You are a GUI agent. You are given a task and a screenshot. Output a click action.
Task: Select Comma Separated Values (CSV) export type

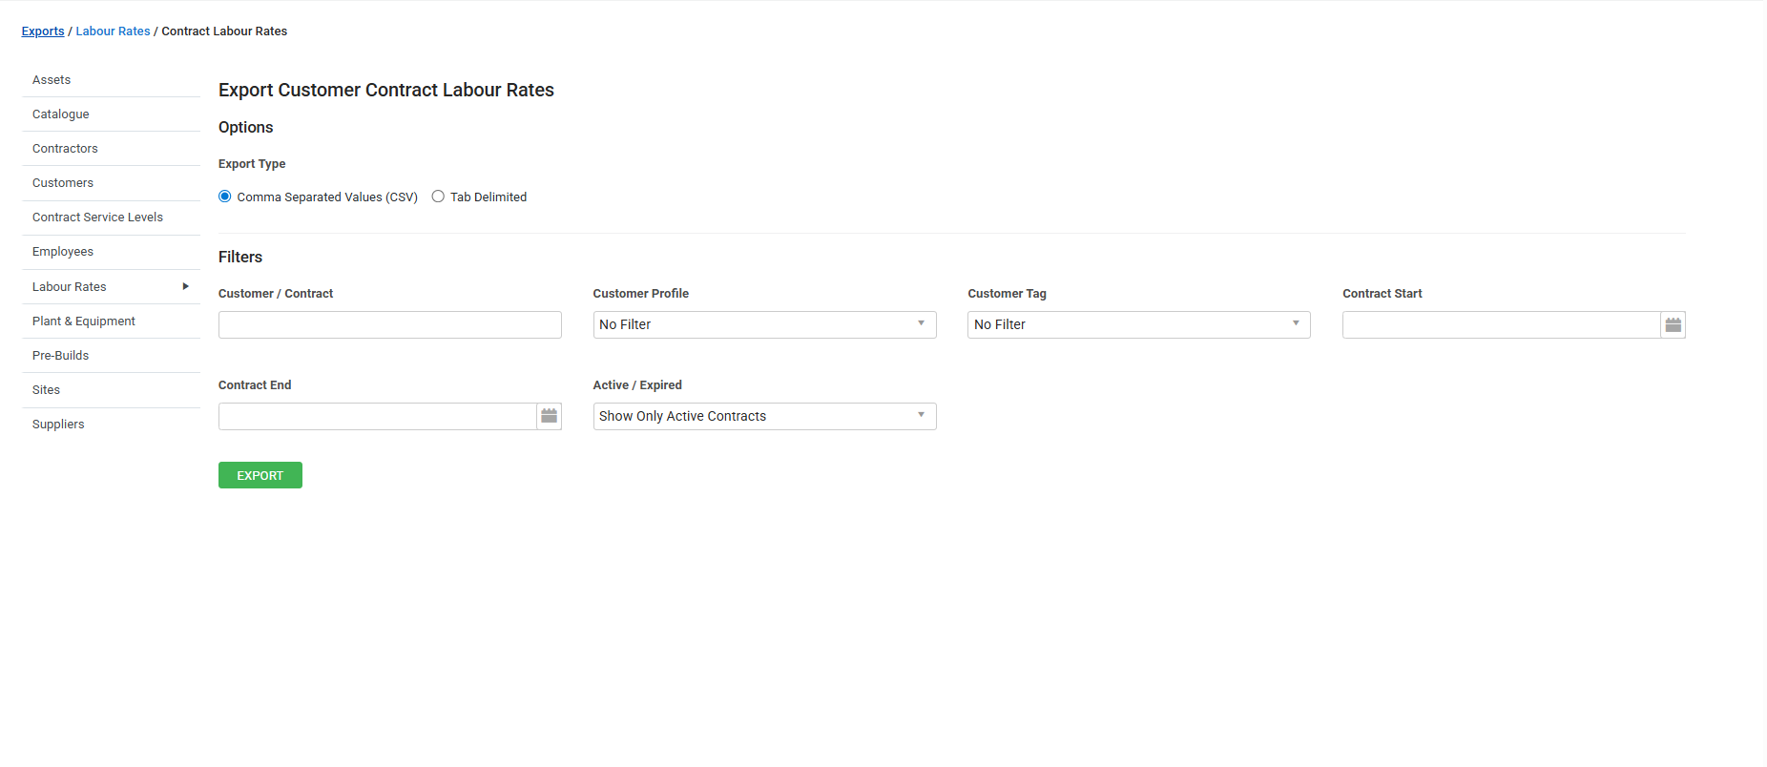(225, 197)
